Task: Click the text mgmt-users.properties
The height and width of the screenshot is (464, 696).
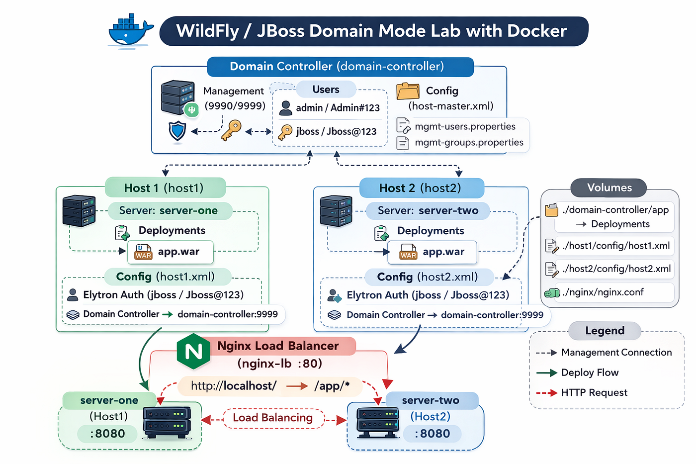Action: pyautogui.click(x=465, y=126)
